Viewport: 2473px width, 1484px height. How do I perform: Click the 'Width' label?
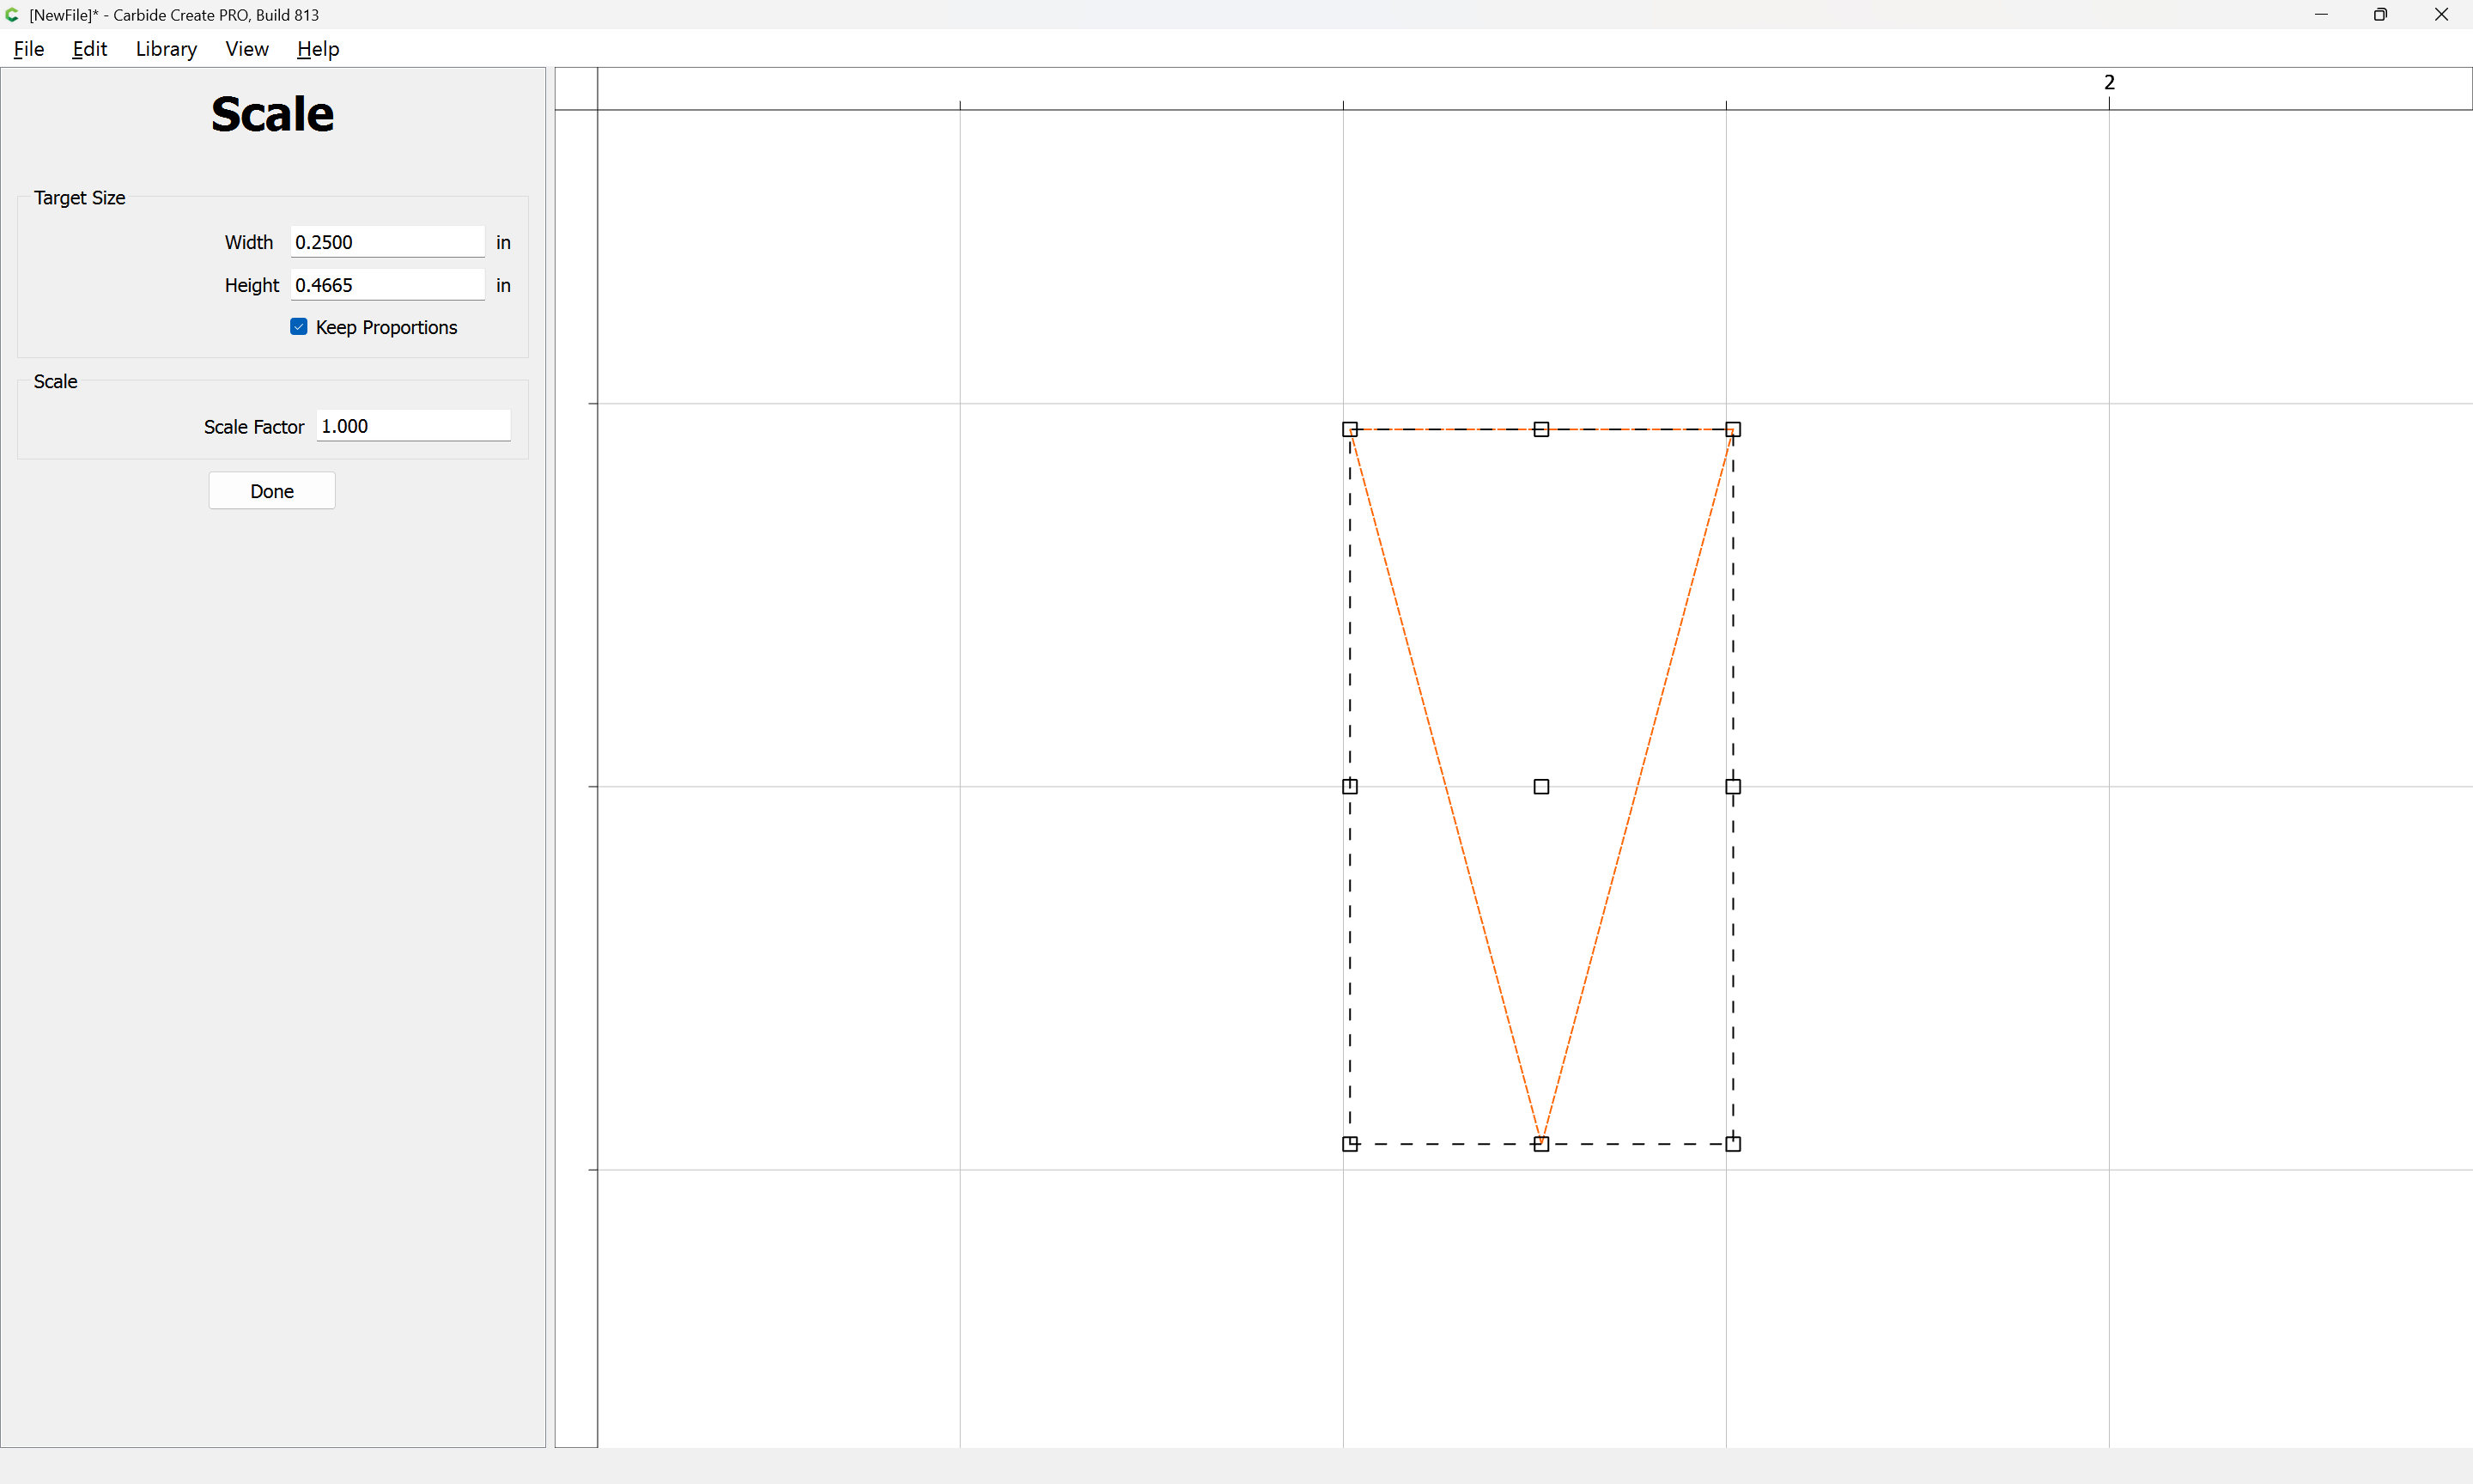click(x=249, y=242)
